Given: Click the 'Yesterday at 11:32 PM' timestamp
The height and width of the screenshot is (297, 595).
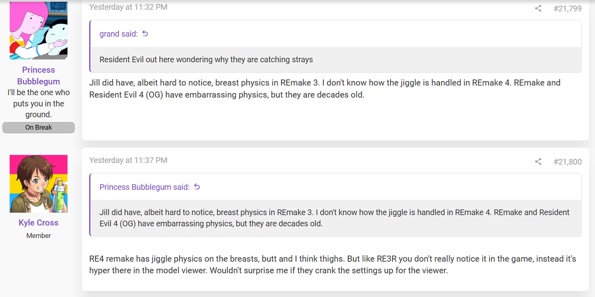Looking at the screenshot, I should pyautogui.click(x=128, y=7).
